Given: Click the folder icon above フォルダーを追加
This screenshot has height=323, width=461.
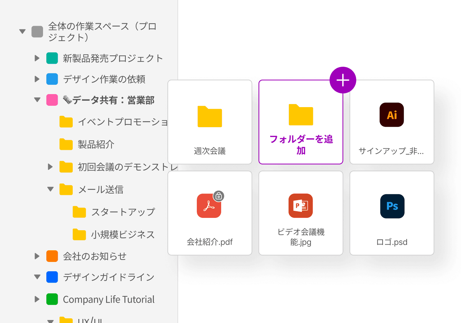Looking at the screenshot, I should coord(301,115).
